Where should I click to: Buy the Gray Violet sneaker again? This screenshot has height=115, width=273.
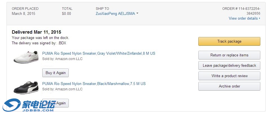click(56, 73)
